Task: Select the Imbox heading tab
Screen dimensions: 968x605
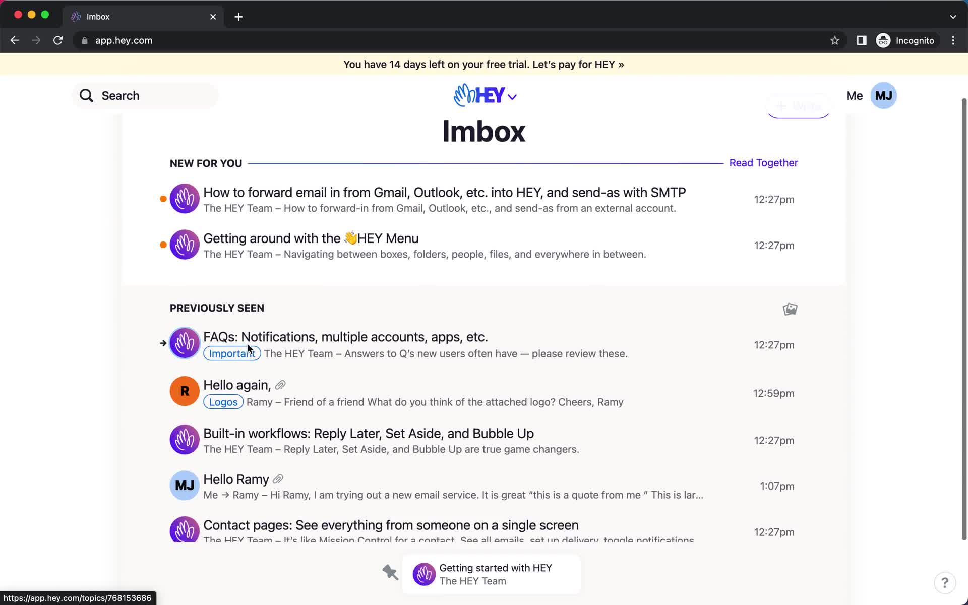Action: (483, 131)
